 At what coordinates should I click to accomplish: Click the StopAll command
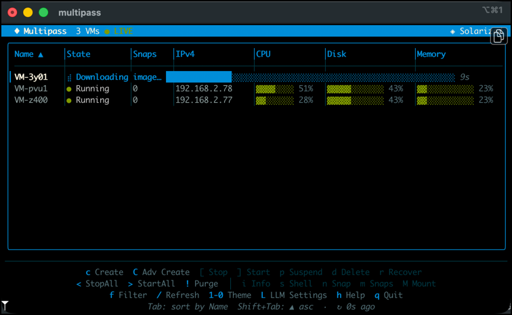[98, 283]
